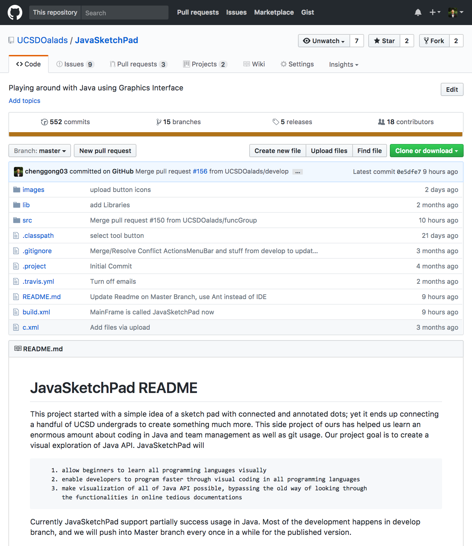Screen dimensions: 472x546
Task: Open .project file link
Action: (34, 266)
